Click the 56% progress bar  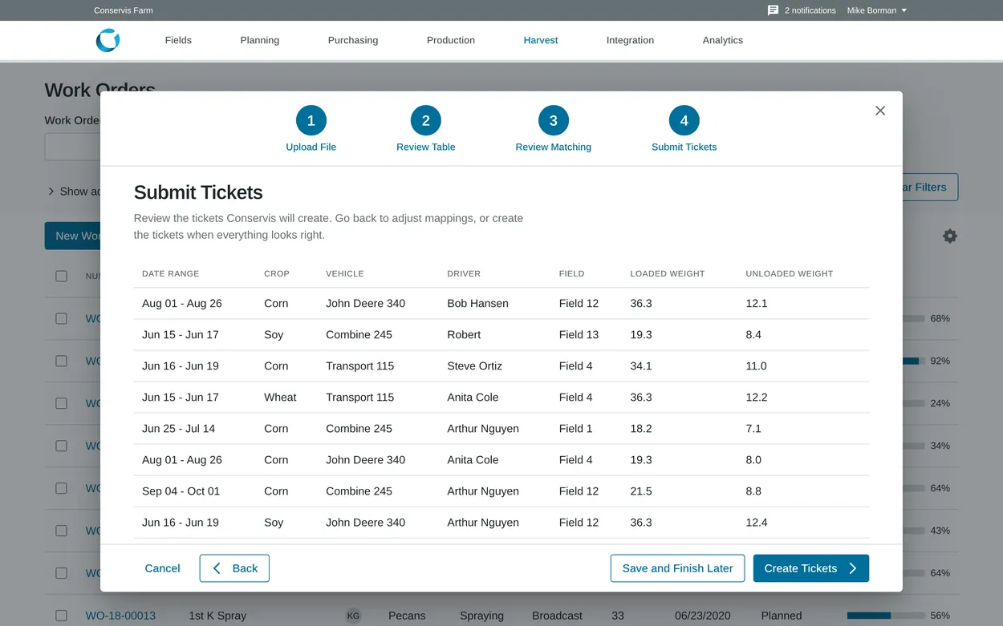(x=886, y=616)
